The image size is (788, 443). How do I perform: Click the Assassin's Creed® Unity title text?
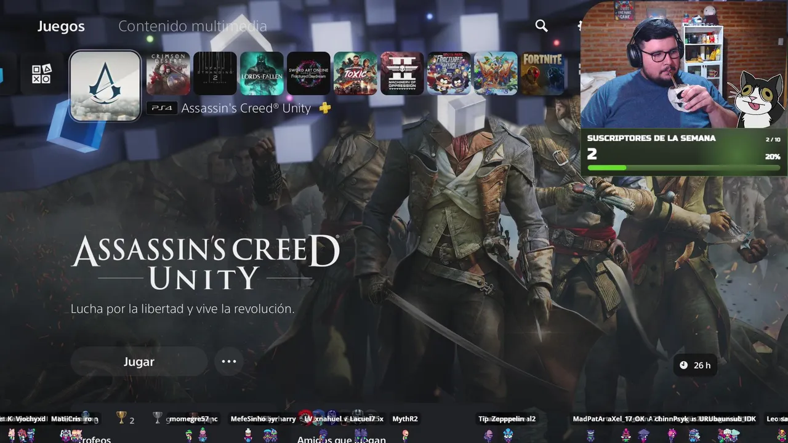tap(246, 108)
